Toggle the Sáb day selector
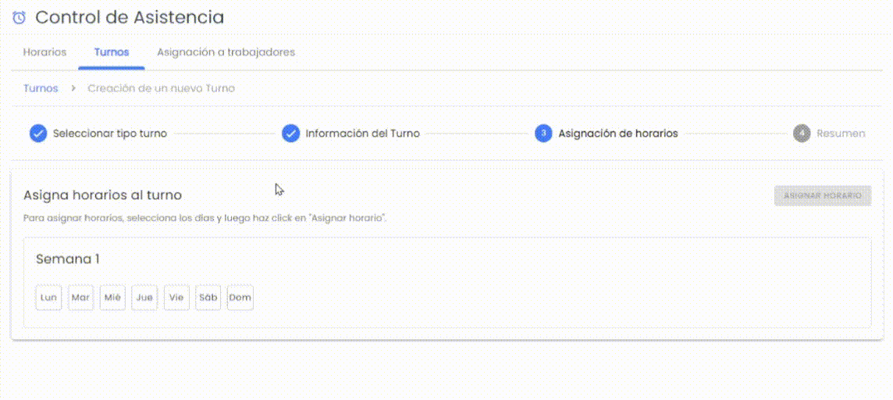The image size is (893, 400). 208,298
